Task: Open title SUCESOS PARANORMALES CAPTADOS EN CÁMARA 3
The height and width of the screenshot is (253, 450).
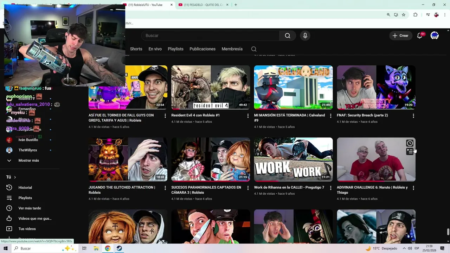Action: pyautogui.click(x=206, y=190)
